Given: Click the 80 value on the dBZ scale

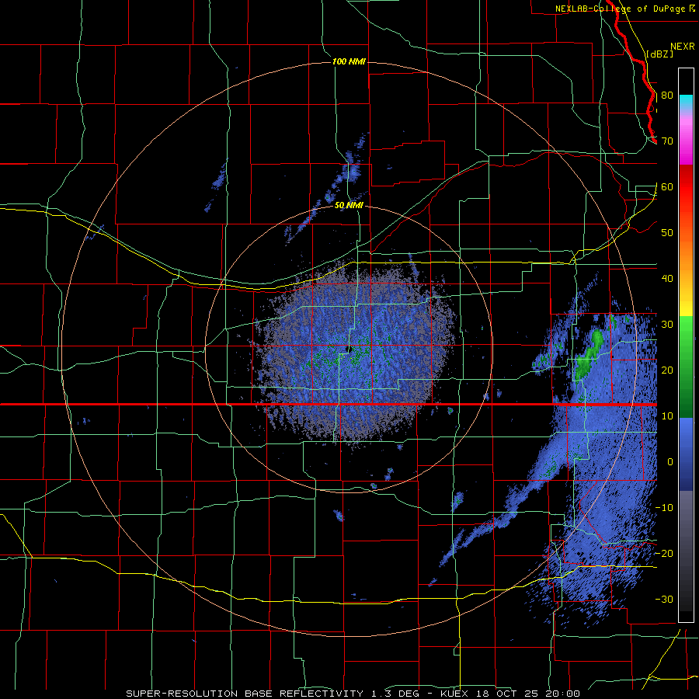Looking at the screenshot, I should pos(667,96).
